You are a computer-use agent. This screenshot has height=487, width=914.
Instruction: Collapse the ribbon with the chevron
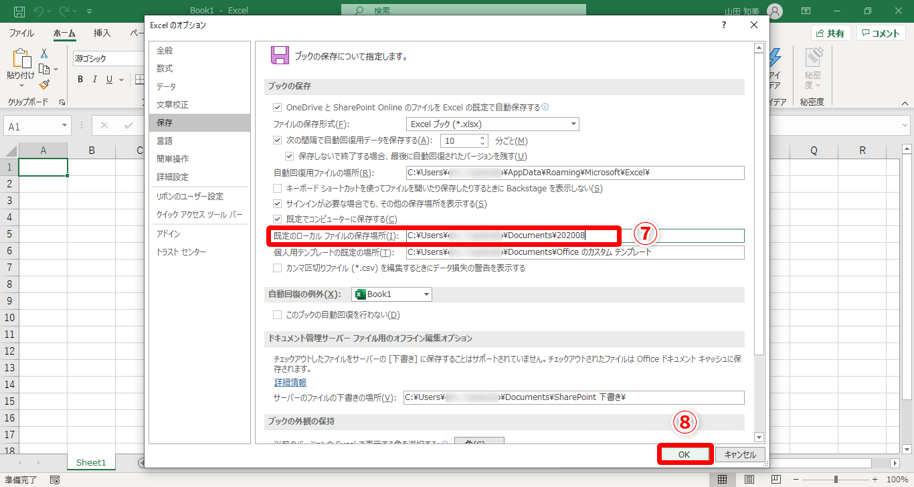pyautogui.click(x=905, y=103)
